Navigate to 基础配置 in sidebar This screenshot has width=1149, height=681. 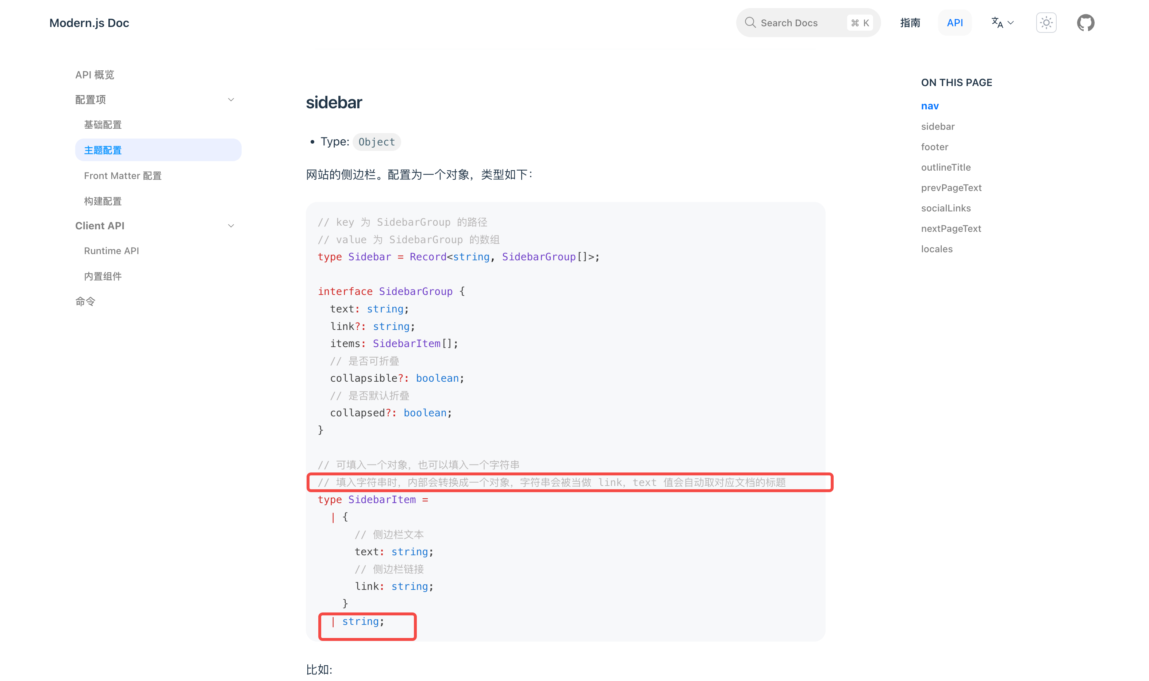103,124
